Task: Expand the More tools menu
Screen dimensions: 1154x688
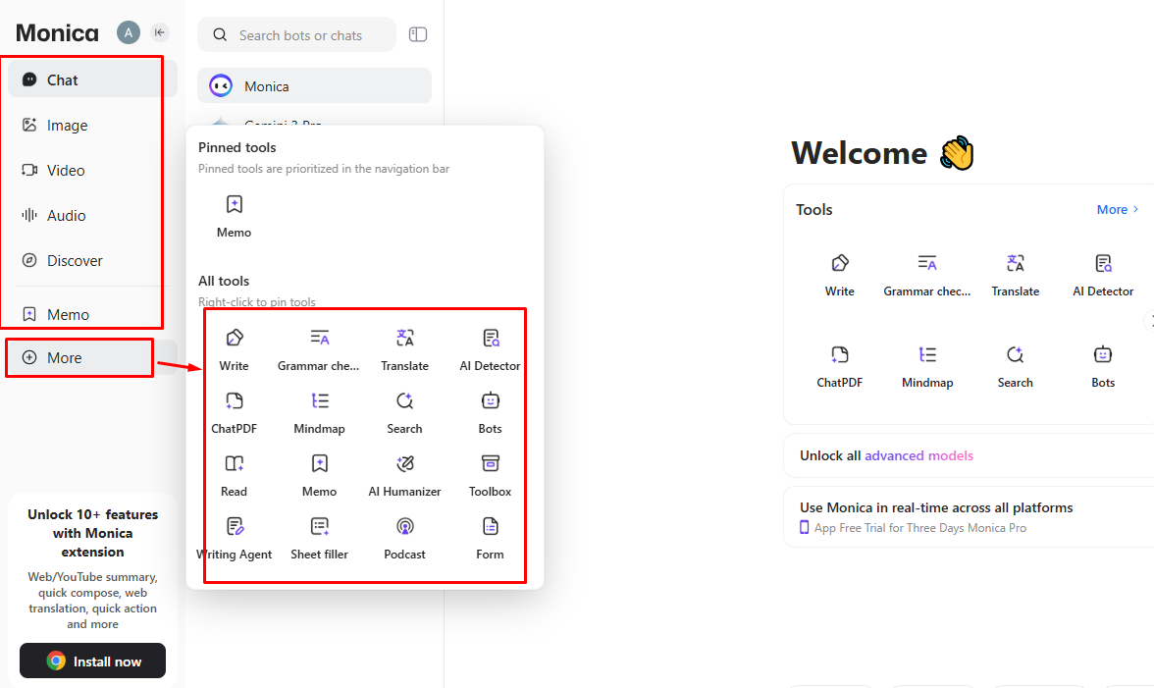Action: pyautogui.click(x=92, y=357)
